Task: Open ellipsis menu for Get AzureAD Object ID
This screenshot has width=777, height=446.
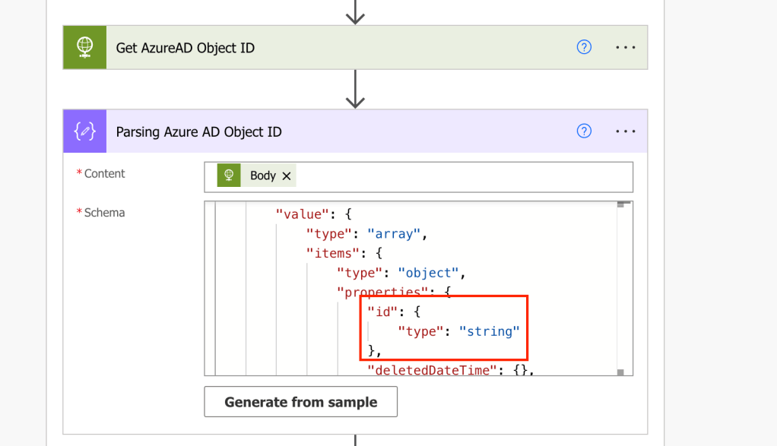Action: [625, 47]
